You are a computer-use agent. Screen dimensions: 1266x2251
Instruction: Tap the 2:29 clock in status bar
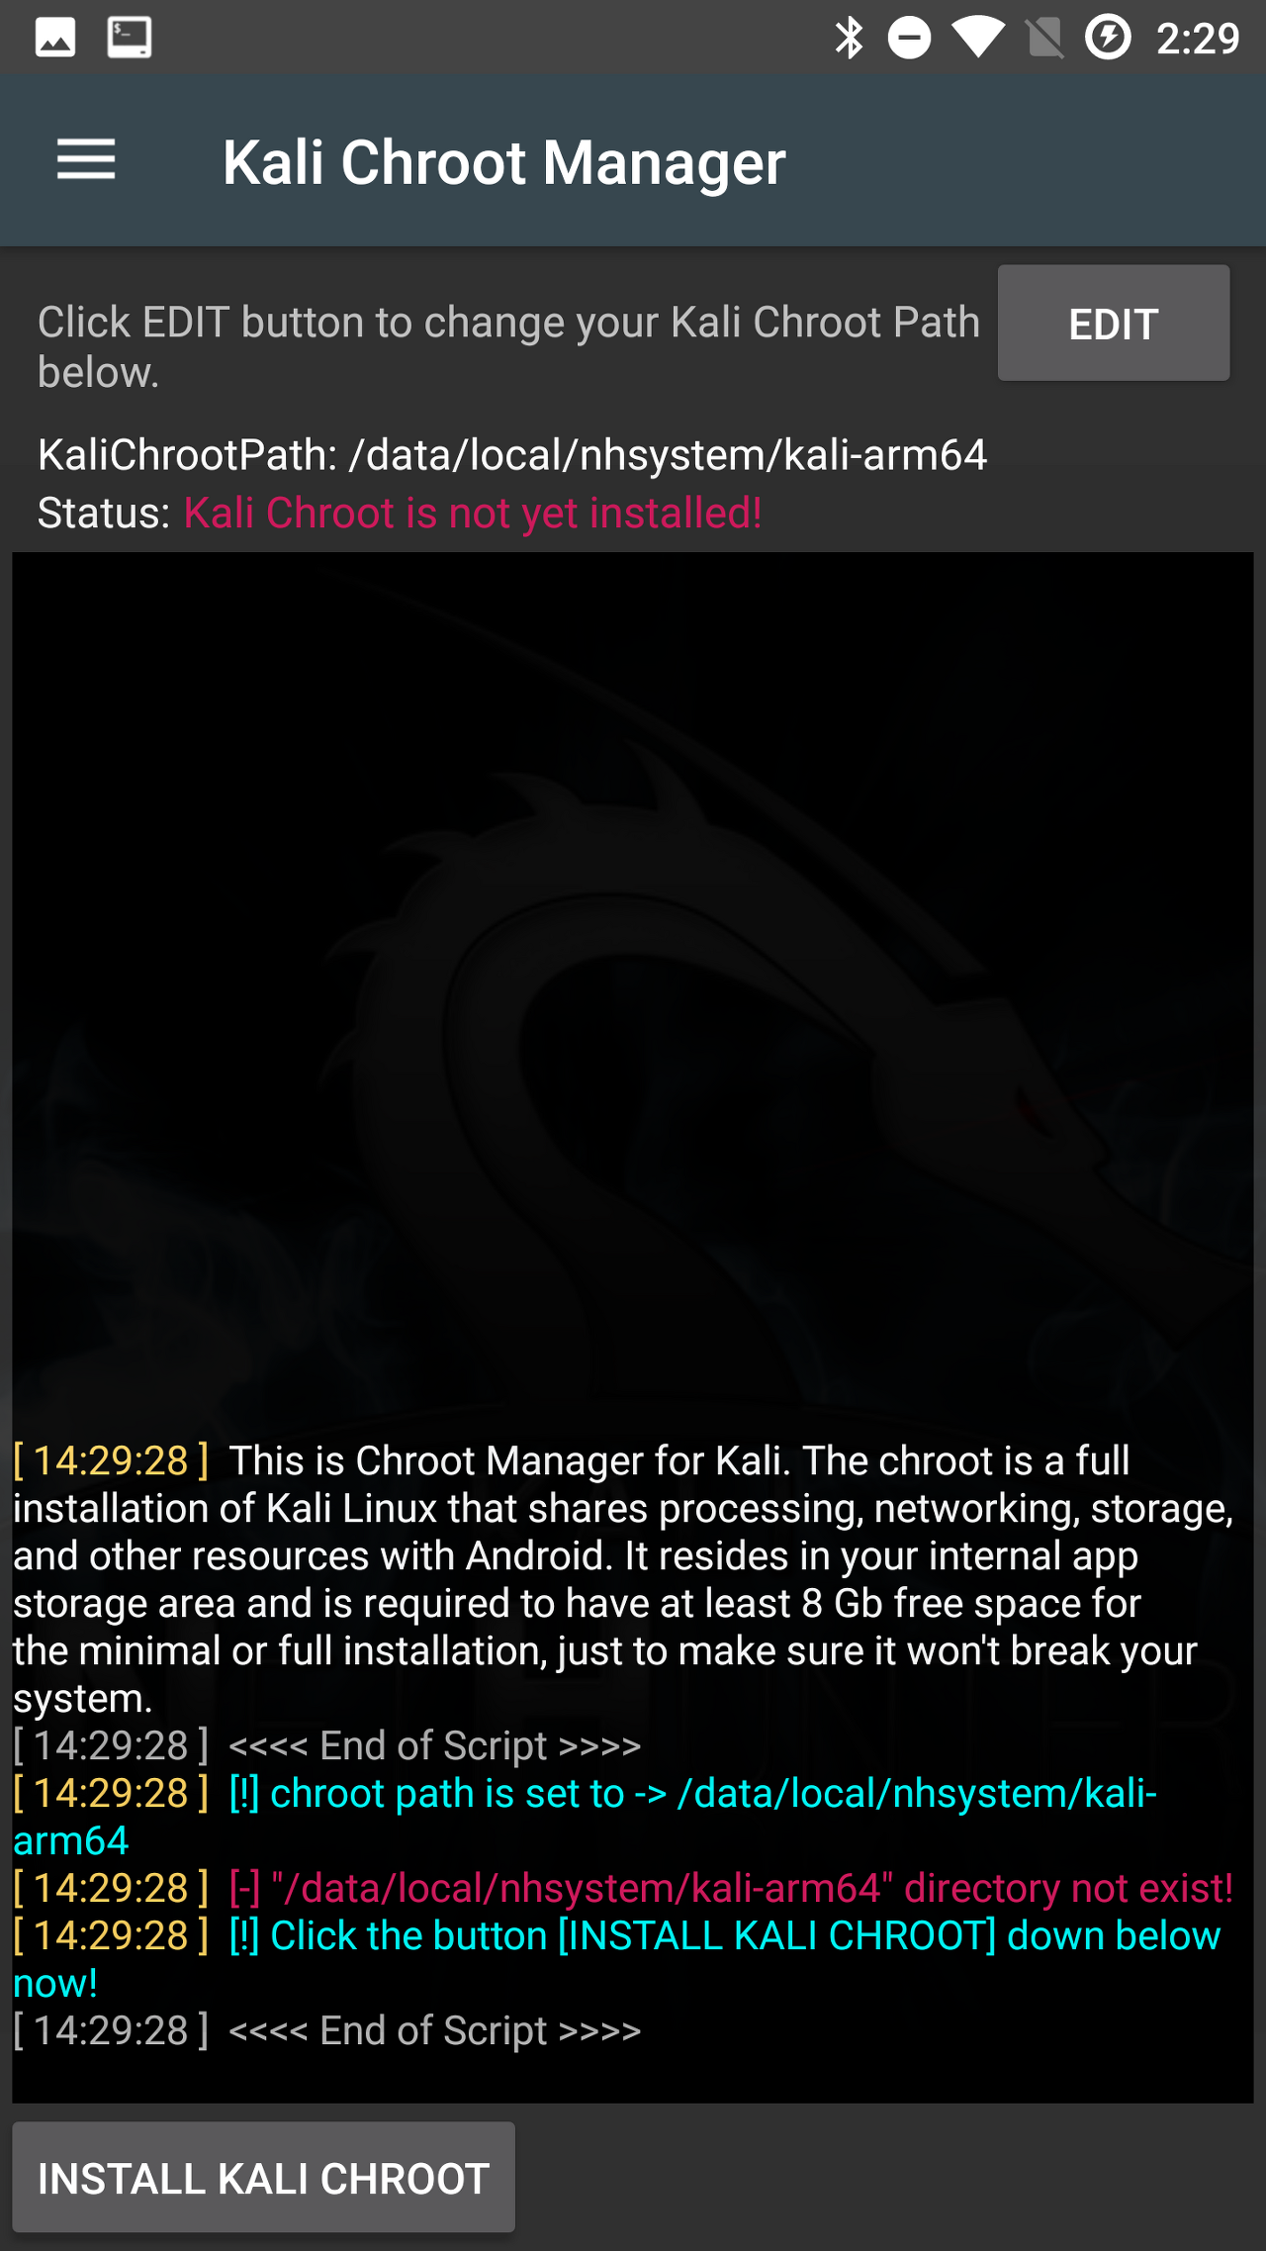click(1198, 39)
